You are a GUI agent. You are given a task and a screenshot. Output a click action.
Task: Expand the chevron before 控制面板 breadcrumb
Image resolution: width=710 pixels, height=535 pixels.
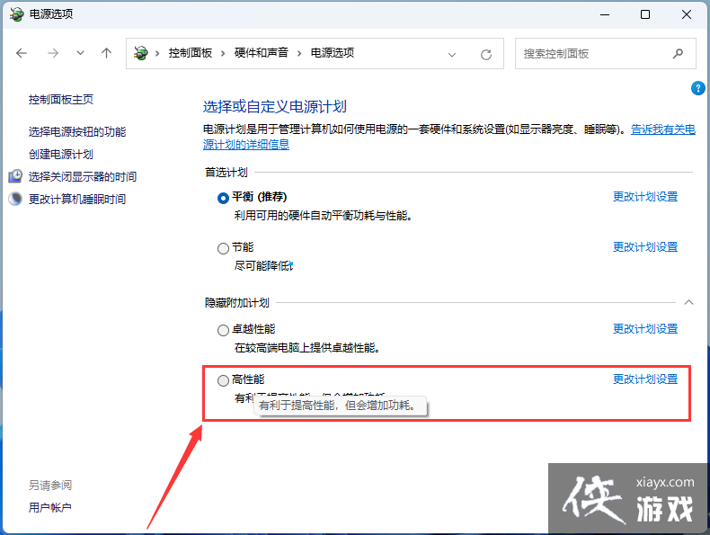tap(157, 53)
